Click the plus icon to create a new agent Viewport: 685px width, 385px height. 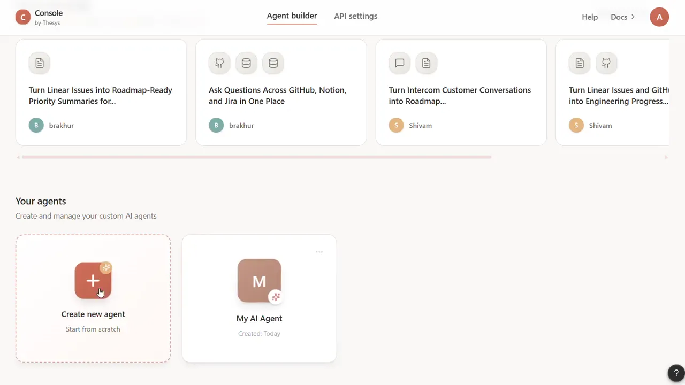click(x=93, y=280)
